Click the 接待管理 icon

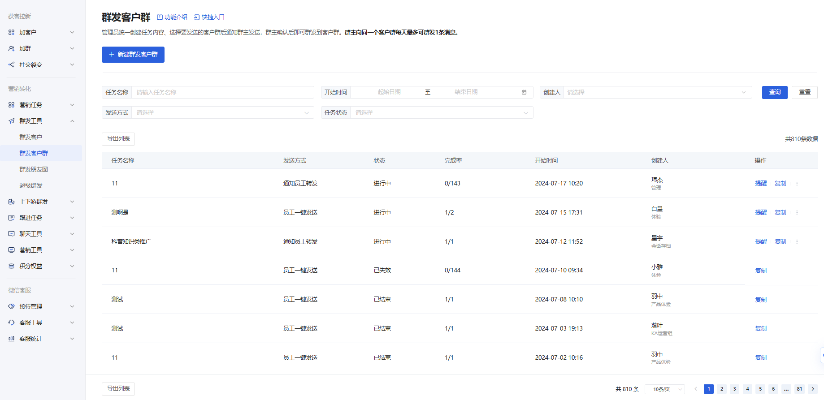(12, 306)
